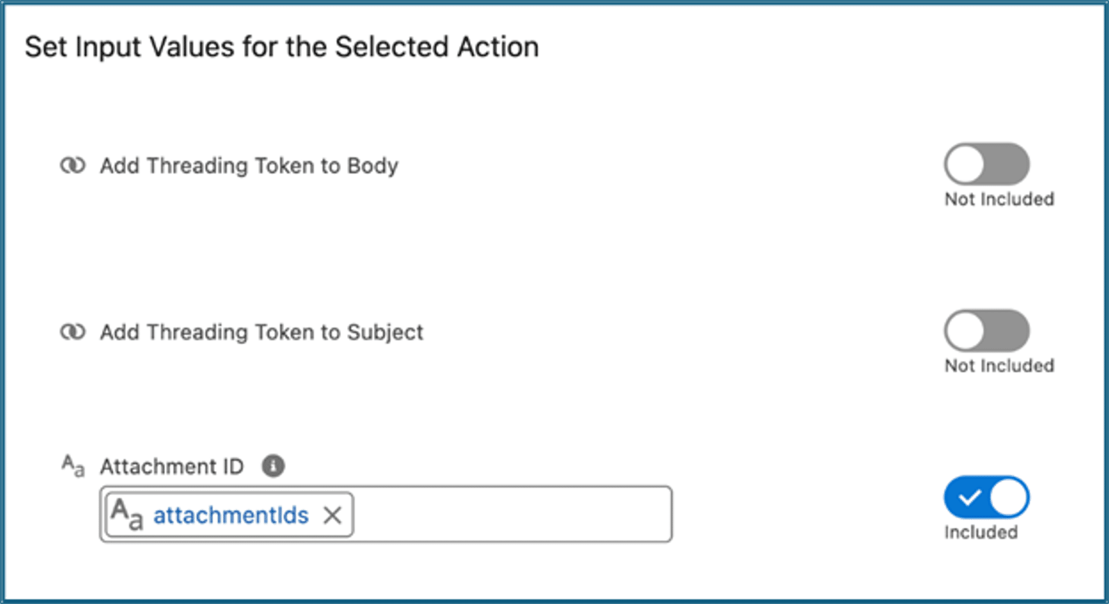The width and height of the screenshot is (1109, 604).
Task: Click the Add Threading Token to Body label
Action: pyautogui.click(x=249, y=166)
